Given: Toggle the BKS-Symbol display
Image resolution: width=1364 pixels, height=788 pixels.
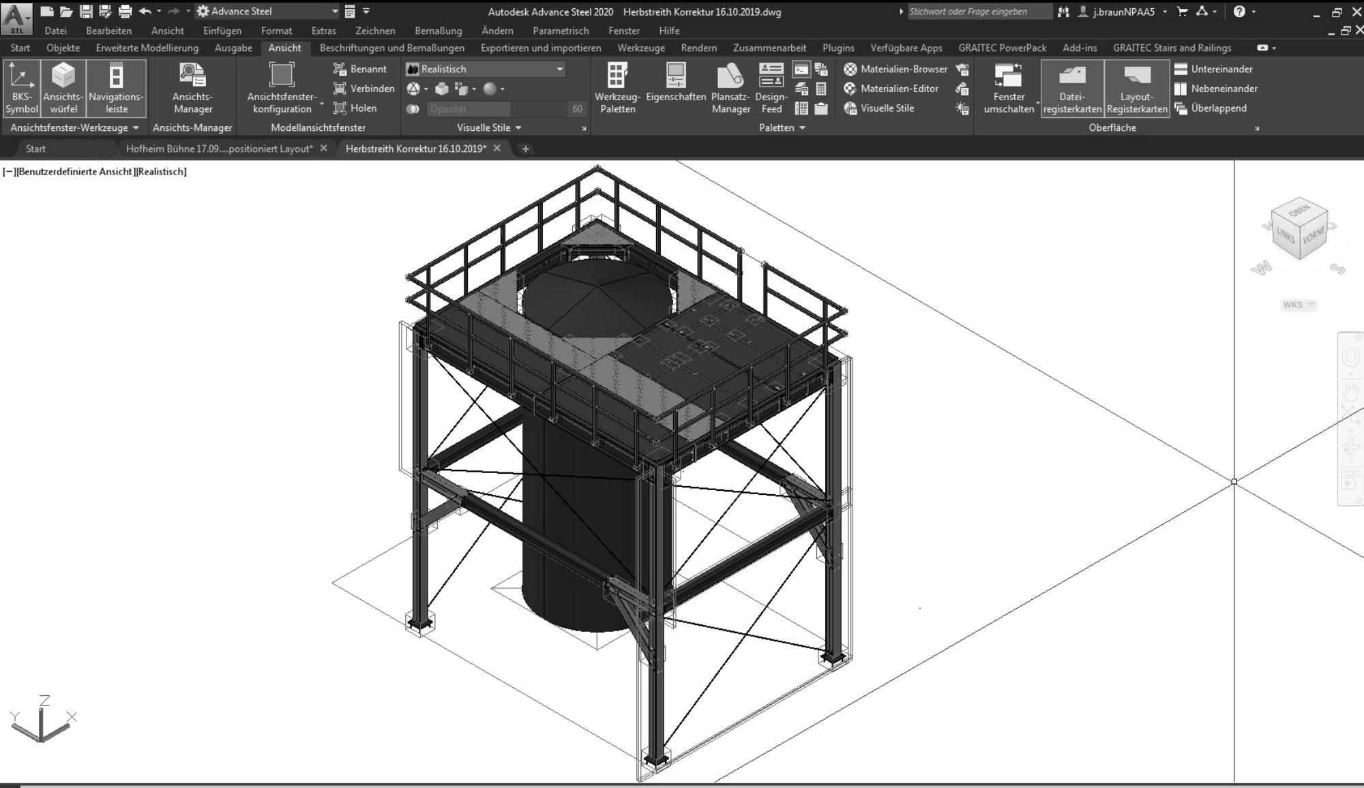Looking at the screenshot, I should (22, 88).
